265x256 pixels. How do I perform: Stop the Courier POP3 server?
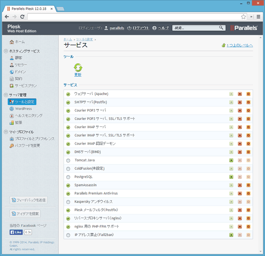coord(240,111)
